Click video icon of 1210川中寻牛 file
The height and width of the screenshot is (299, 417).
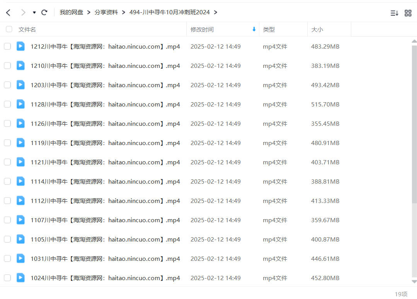tap(20, 65)
